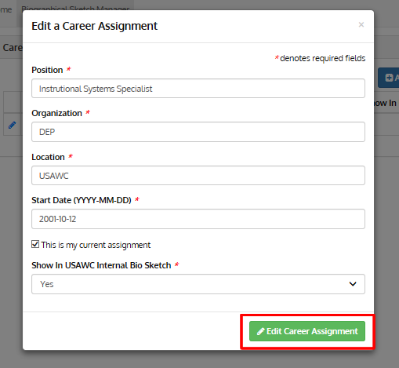Click the green Edit Career Assignment button
Image resolution: width=399 pixels, height=368 pixels.
point(307,331)
